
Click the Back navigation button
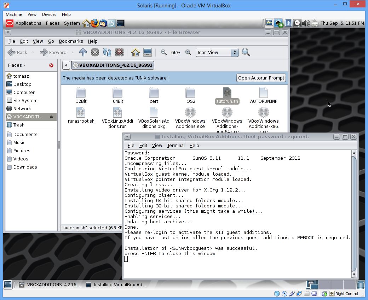tap(17, 52)
